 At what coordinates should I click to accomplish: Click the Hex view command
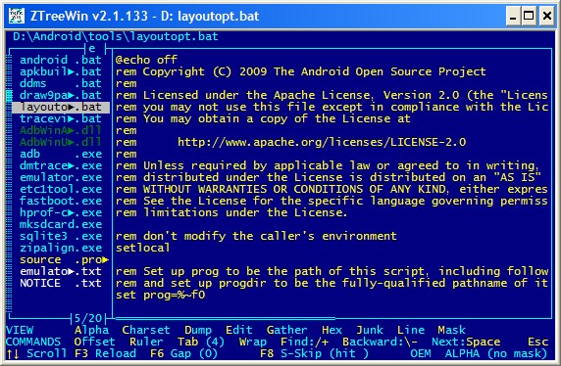coord(331,330)
